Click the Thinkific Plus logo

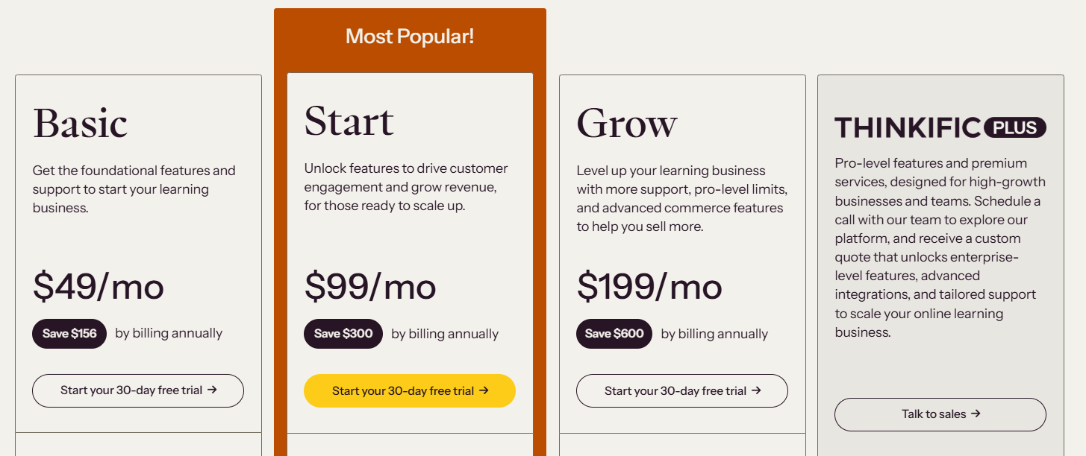940,127
